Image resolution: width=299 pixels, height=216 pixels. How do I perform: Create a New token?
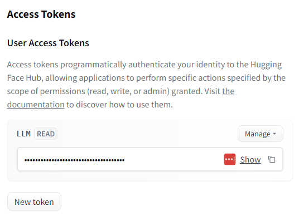click(x=34, y=202)
